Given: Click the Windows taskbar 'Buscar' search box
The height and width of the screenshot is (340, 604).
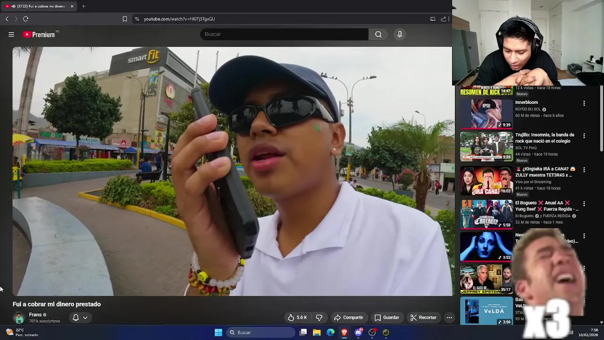Looking at the screenshot, I should click(x=261, y=332).
